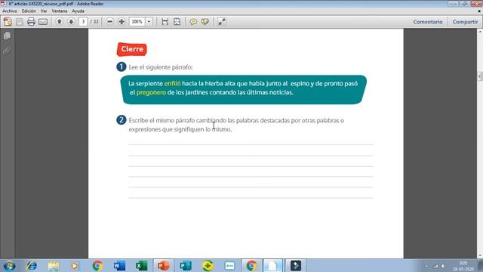Print the document with printer icon
483x272 pixels.
(31, 22)
